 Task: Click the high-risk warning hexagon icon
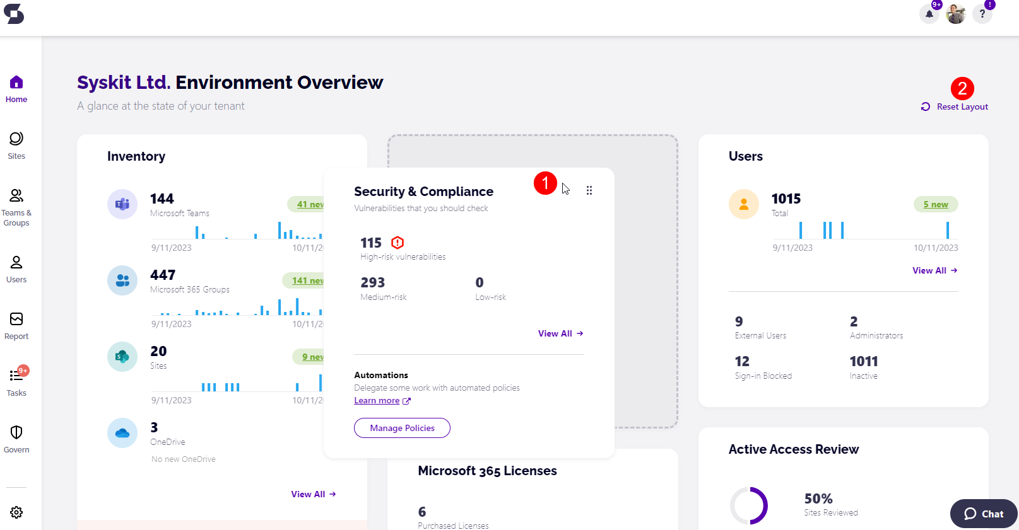398,243
